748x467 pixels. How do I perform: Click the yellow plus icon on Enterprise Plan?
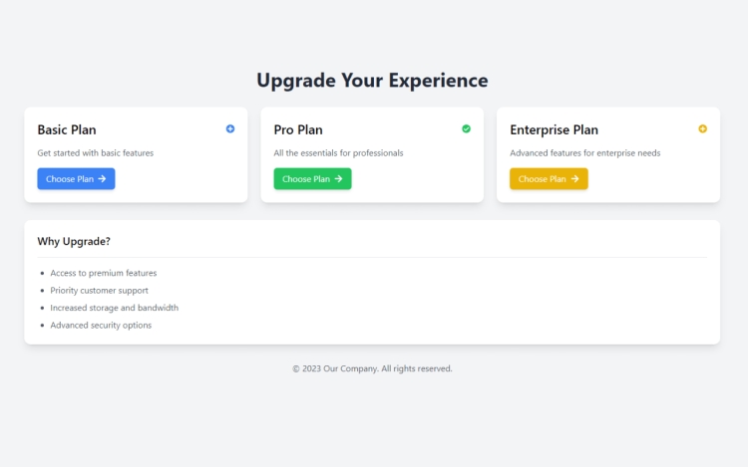point(703,129)
